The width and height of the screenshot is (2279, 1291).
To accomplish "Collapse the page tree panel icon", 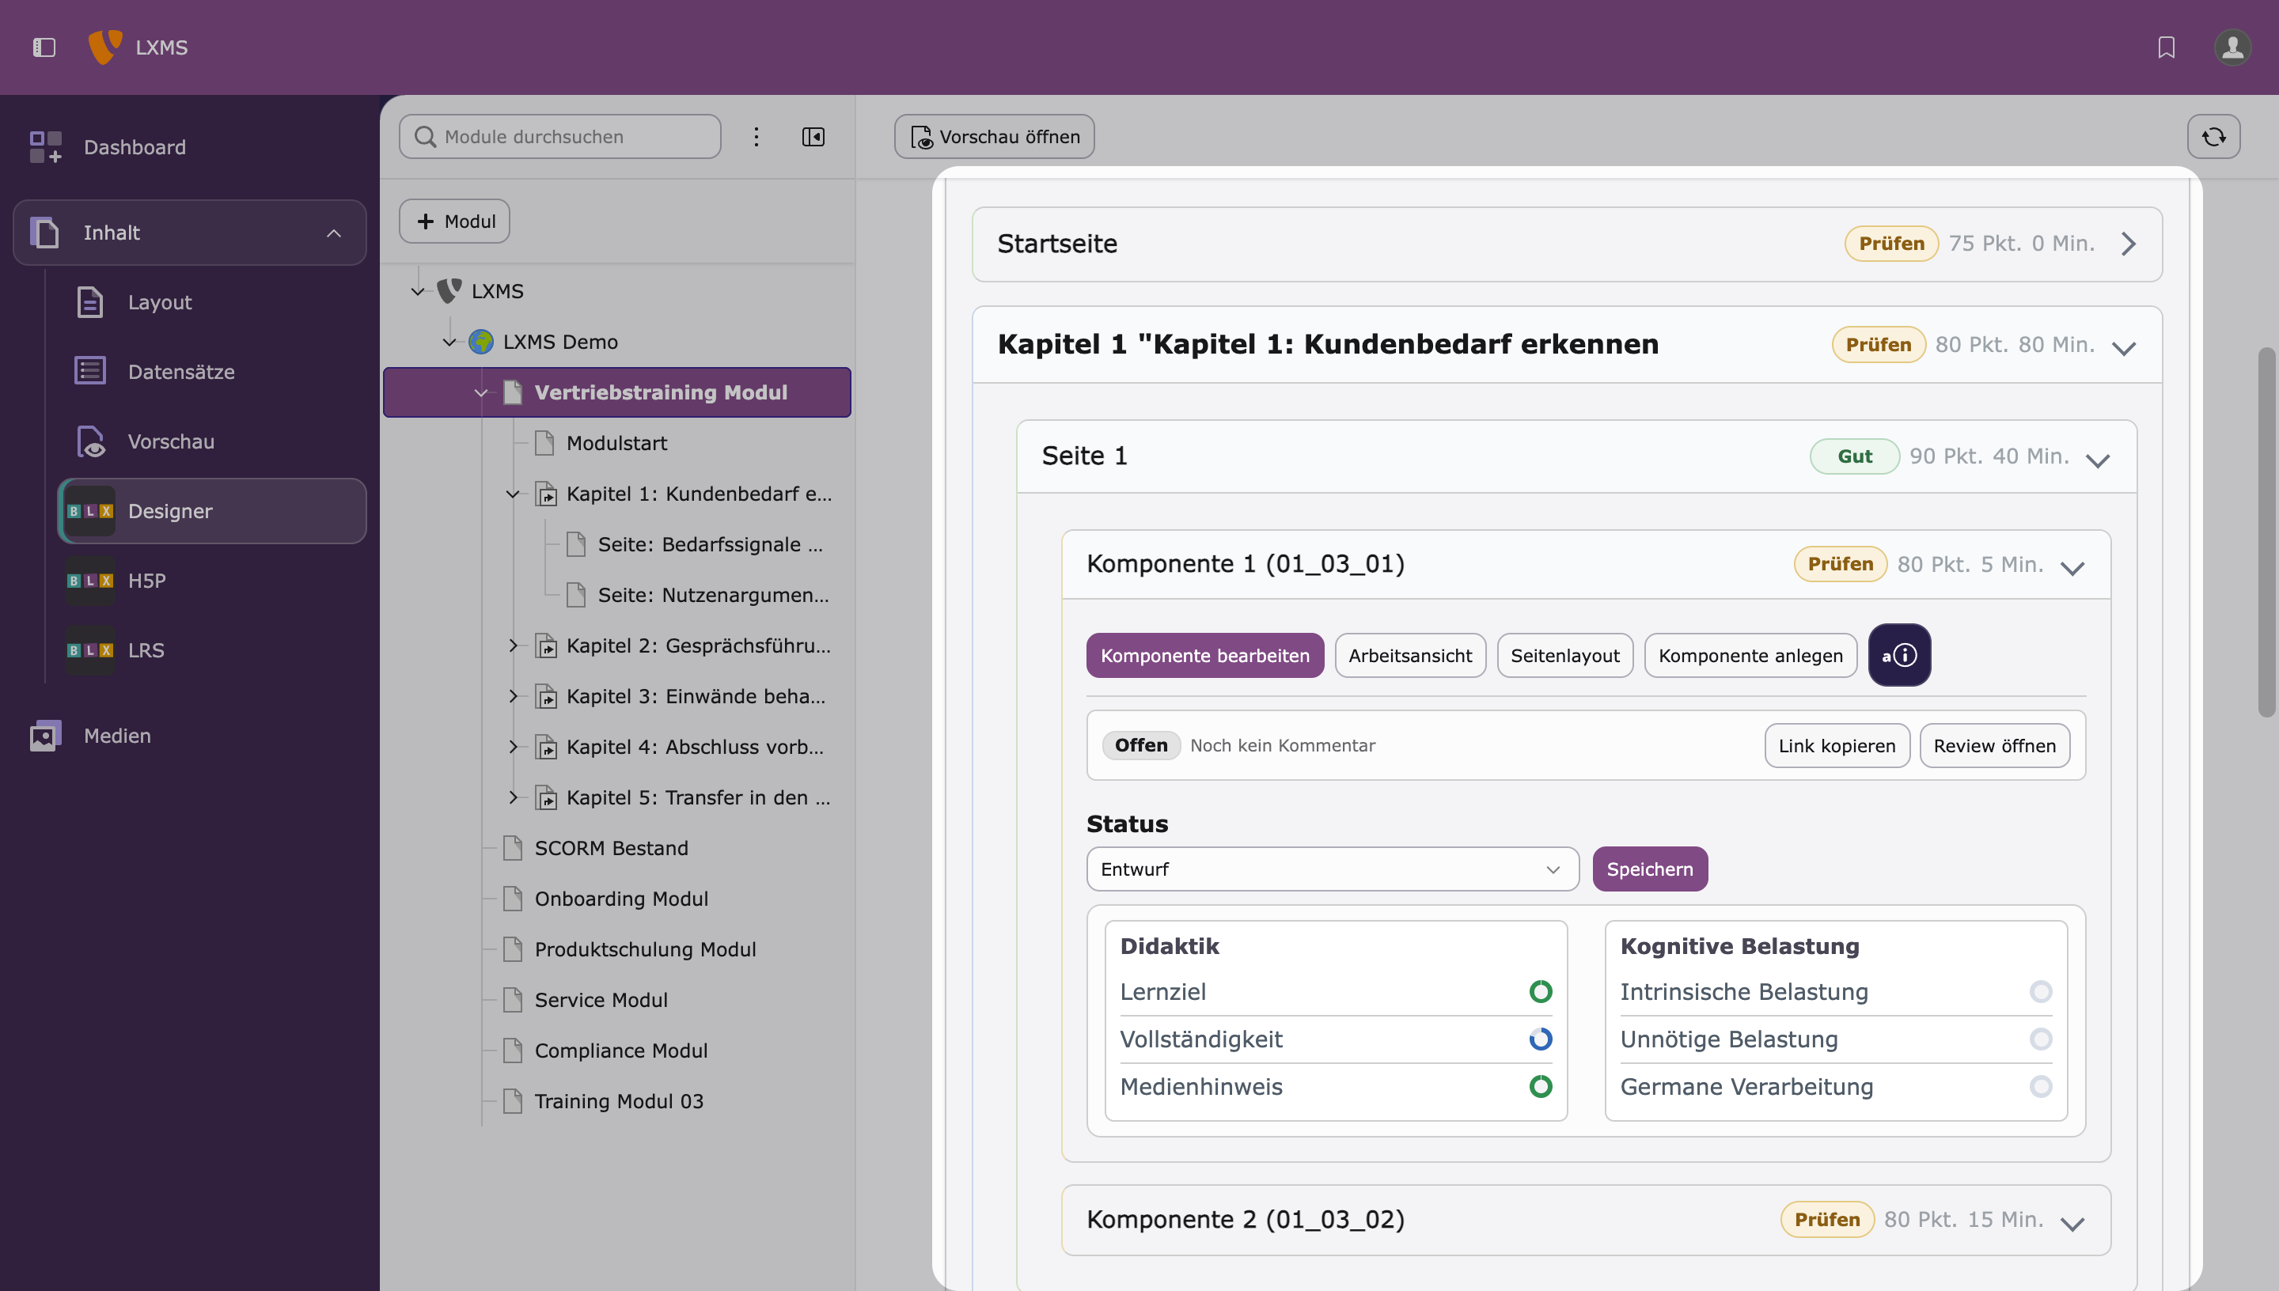I will point(813,137).
